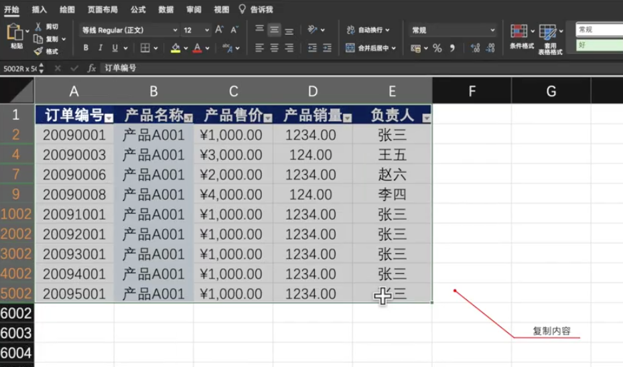Align text to the top
The image size is (623, 367).
pos(259,29)
